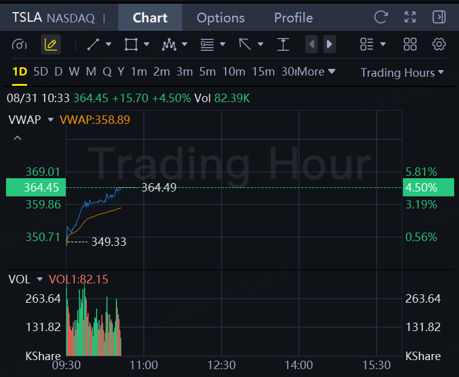Select the rectangle shape tool

[131, 45]
